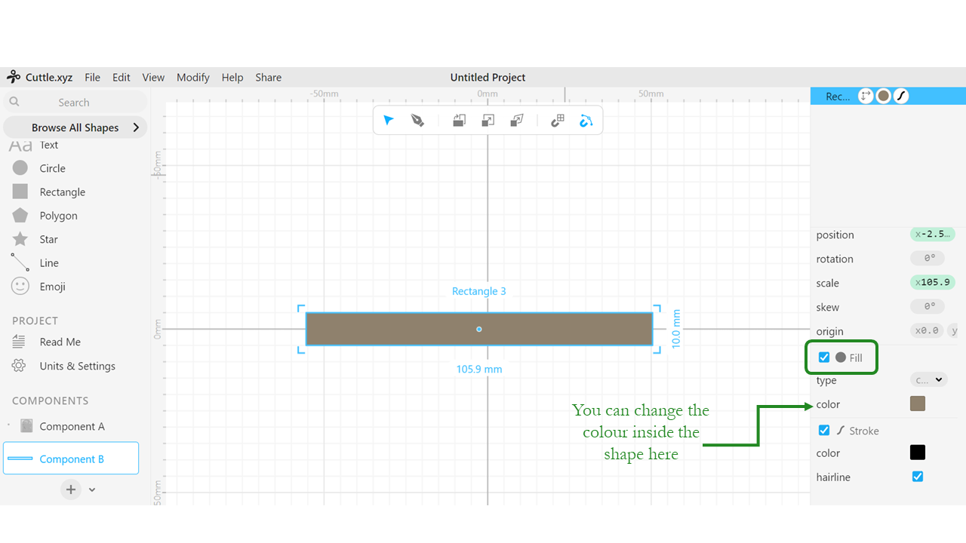Open the Modify menu
The width and height of the screenshot is (966, 543).
coord(193,77)
